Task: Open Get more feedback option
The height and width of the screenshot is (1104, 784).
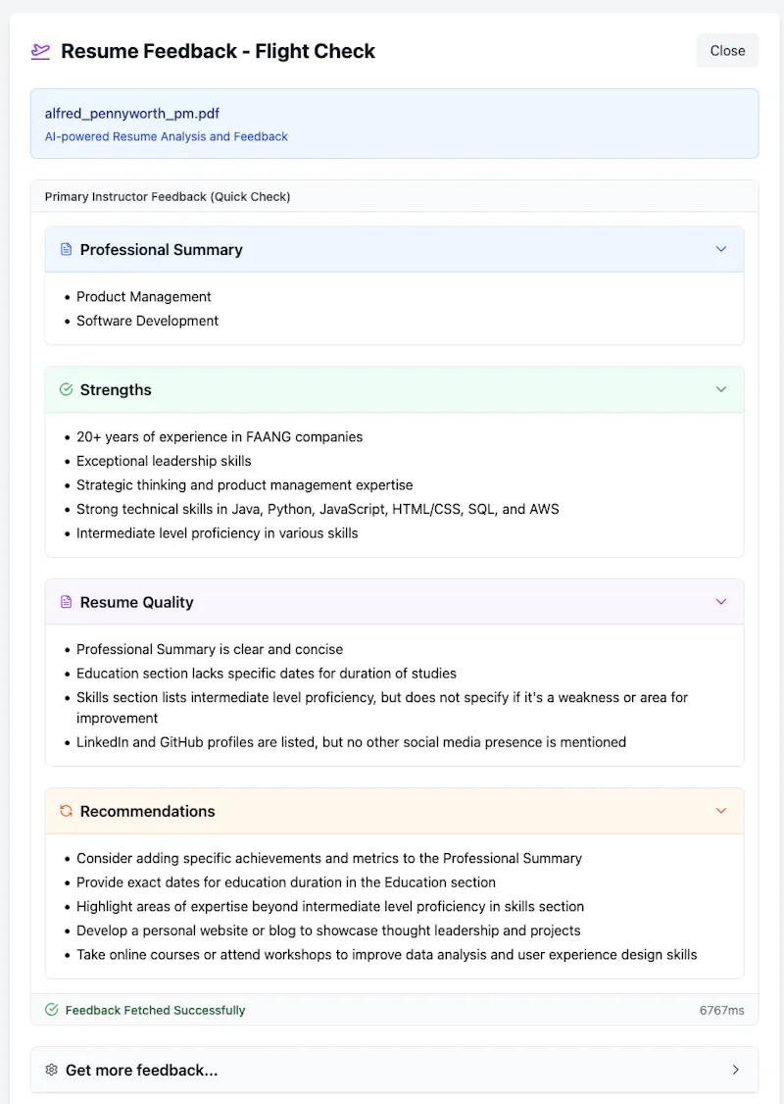Action: (x=394, y=1071)
